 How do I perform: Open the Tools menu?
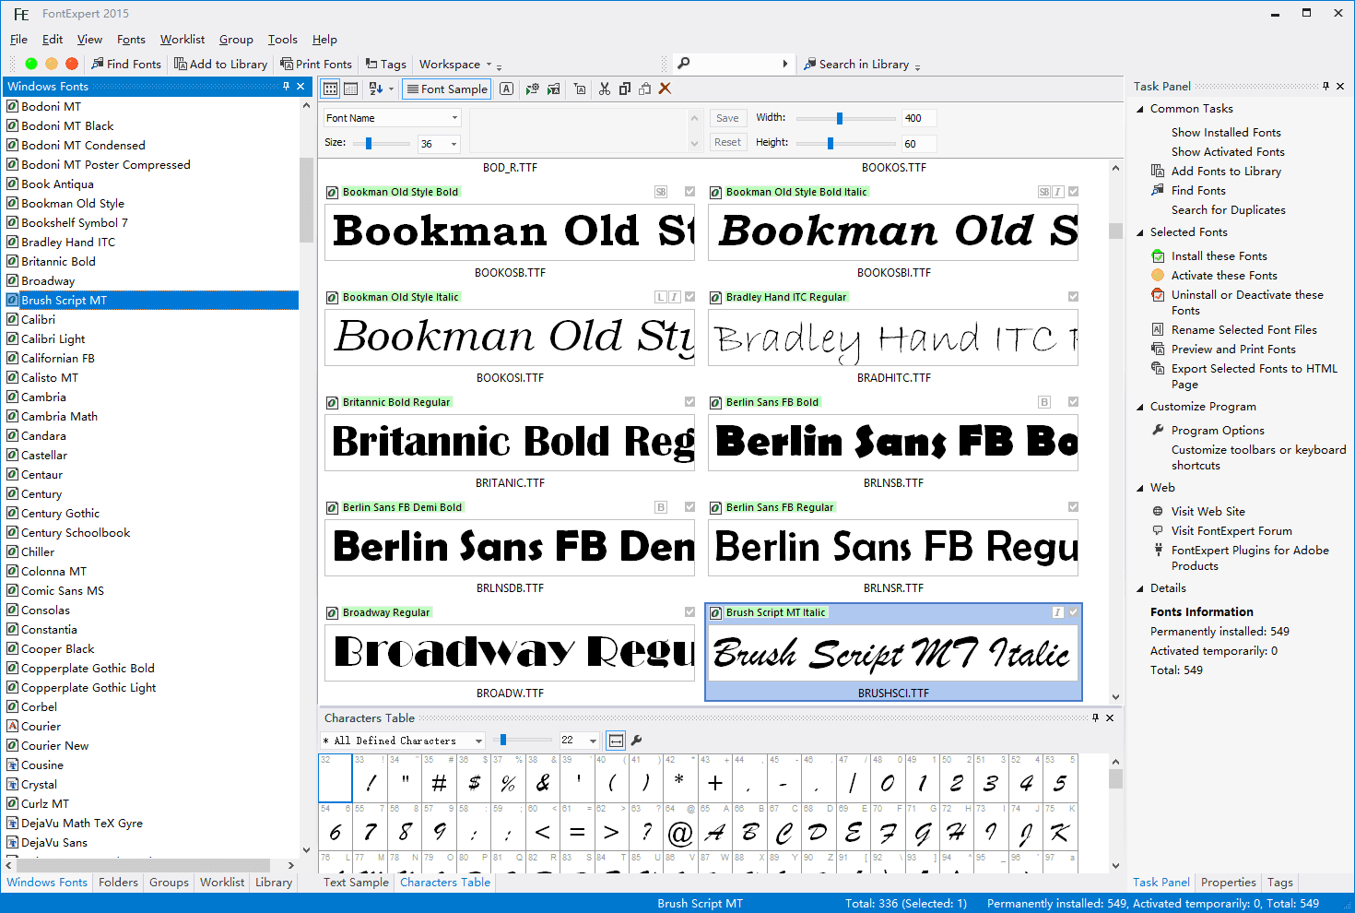tap(282, 40)
